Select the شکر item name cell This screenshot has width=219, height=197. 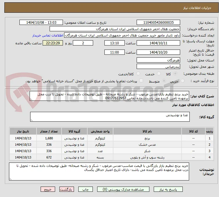[147, 151]
